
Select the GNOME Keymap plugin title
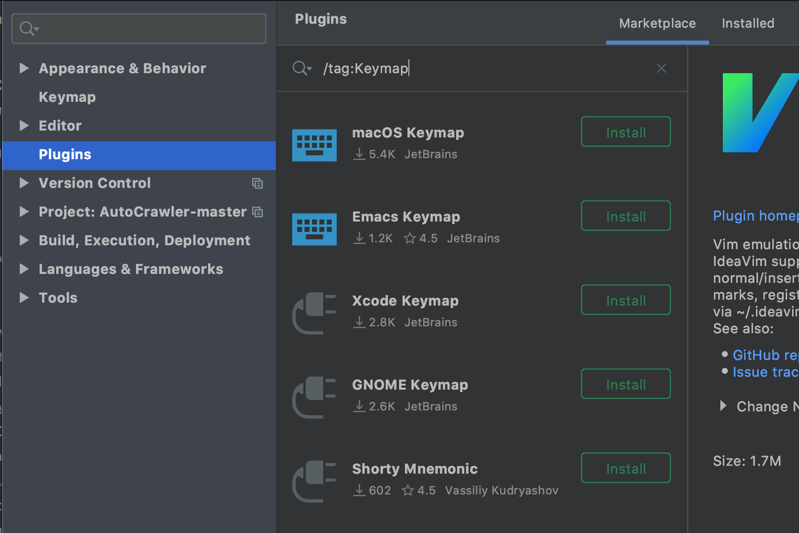(410, 385)
